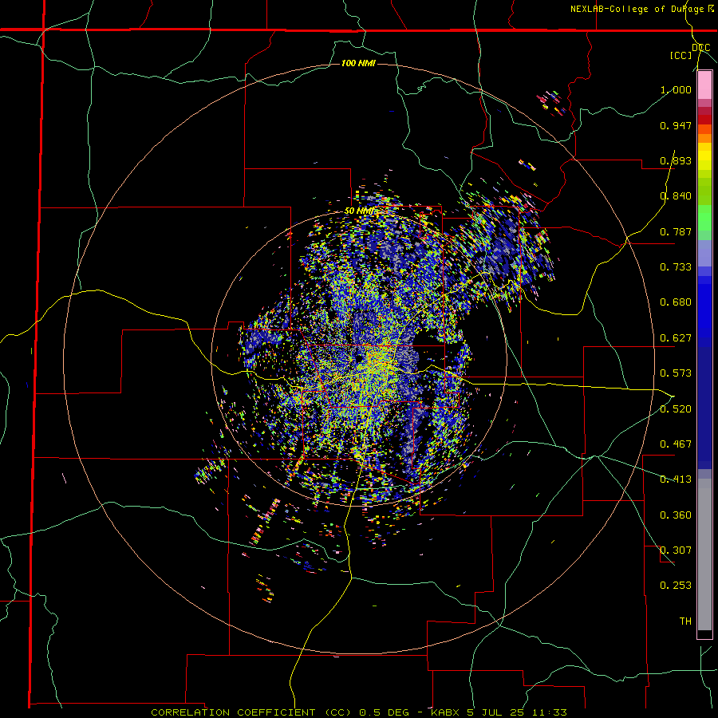Click the 0.360 scale value
The height and width of the screenshot is (718, 718).
point(676,515)
